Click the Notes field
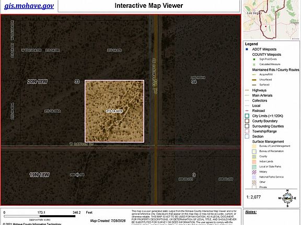The height and width of the screenshot is (225, 301). tap(271, 217)
